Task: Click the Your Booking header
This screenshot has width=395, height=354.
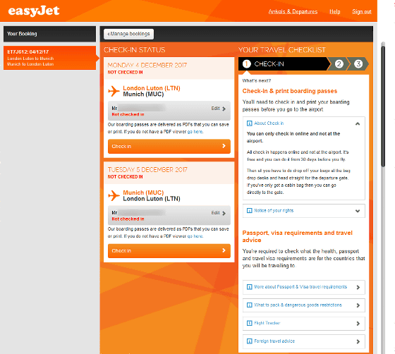Action: pyautogui.click(x=49, y=34)
